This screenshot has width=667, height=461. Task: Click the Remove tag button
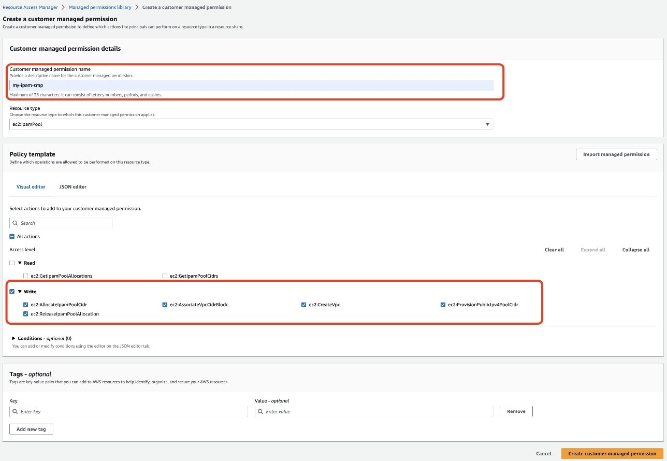pos(516,411)
